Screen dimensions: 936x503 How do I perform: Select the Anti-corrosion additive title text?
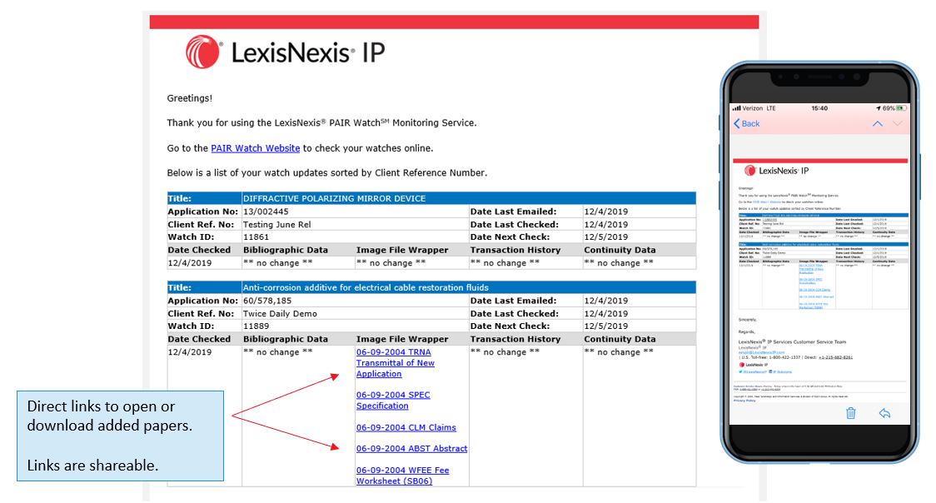pos(366,287)
